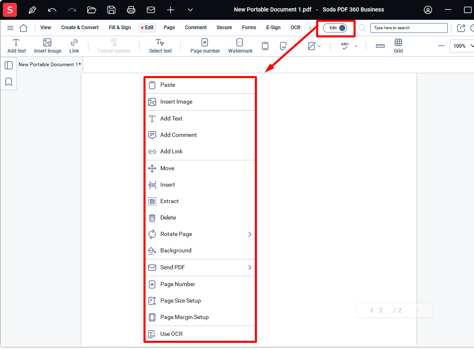Open the View ribbon tab
The width and height of the screenshot is (474, 349).
tap(46, 28)
